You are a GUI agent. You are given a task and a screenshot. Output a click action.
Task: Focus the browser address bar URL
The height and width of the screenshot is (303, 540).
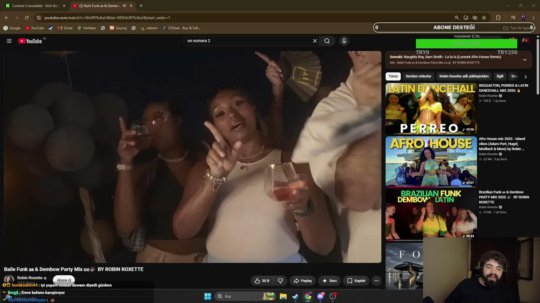pyautogui.click(x=107, y=18)
